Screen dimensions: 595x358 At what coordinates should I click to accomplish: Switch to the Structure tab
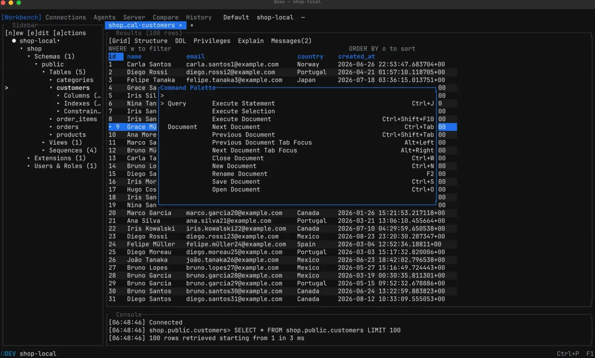click(151, 41)
